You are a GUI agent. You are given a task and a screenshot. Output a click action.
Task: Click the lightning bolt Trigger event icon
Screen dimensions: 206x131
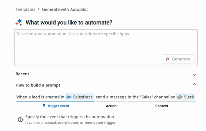44,106
